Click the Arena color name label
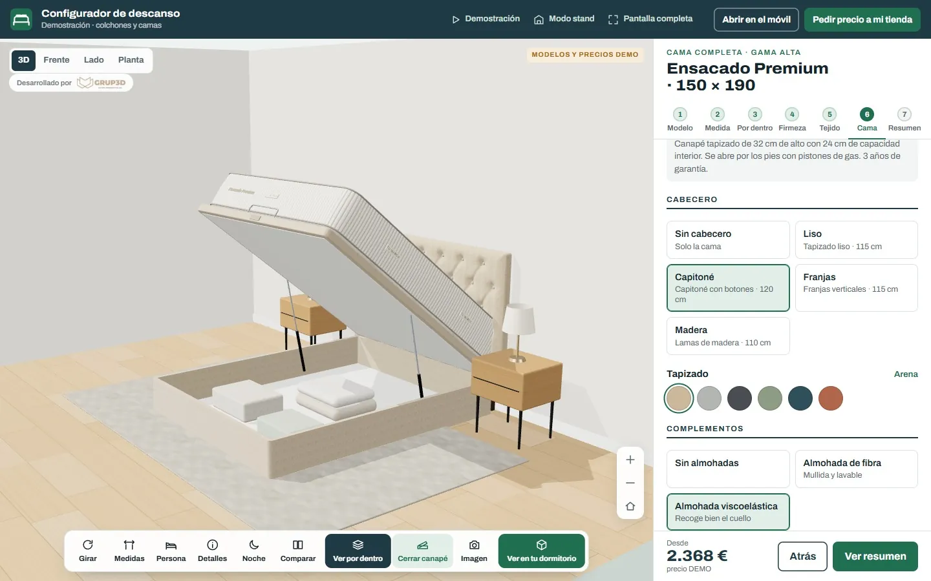The image size is (931, 581). coord(906,374)
